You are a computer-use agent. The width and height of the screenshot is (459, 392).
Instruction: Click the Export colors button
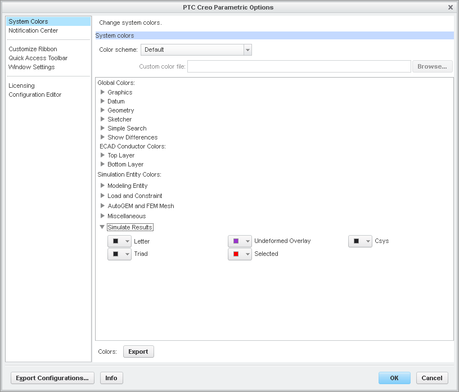point(138,352)
